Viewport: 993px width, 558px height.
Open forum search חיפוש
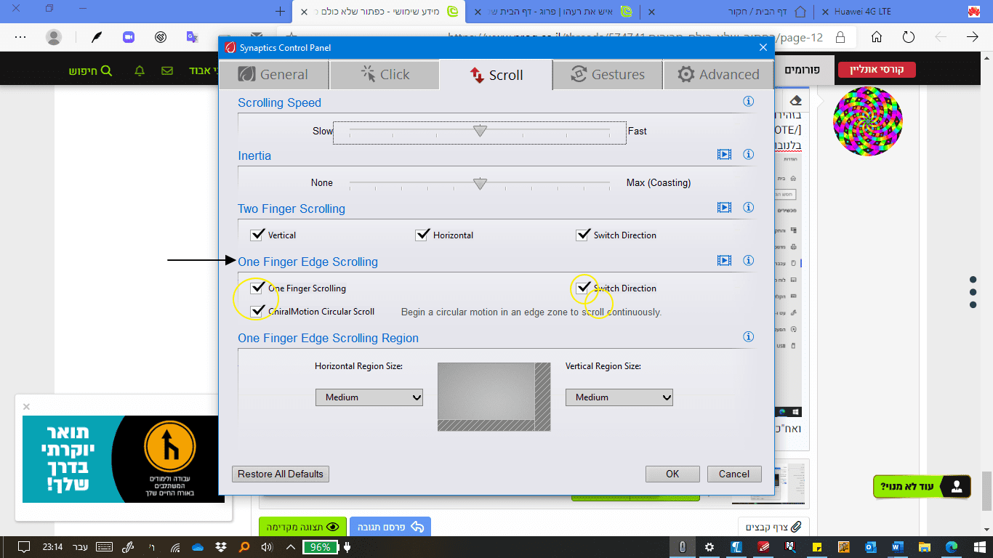(91, 70)
